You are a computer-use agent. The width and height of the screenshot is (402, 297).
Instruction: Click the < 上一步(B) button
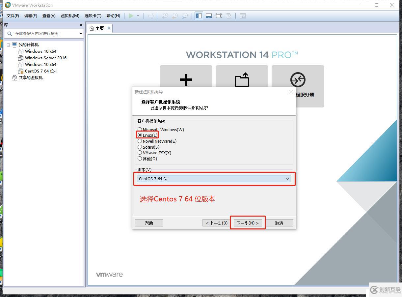[x=216, y=223]
